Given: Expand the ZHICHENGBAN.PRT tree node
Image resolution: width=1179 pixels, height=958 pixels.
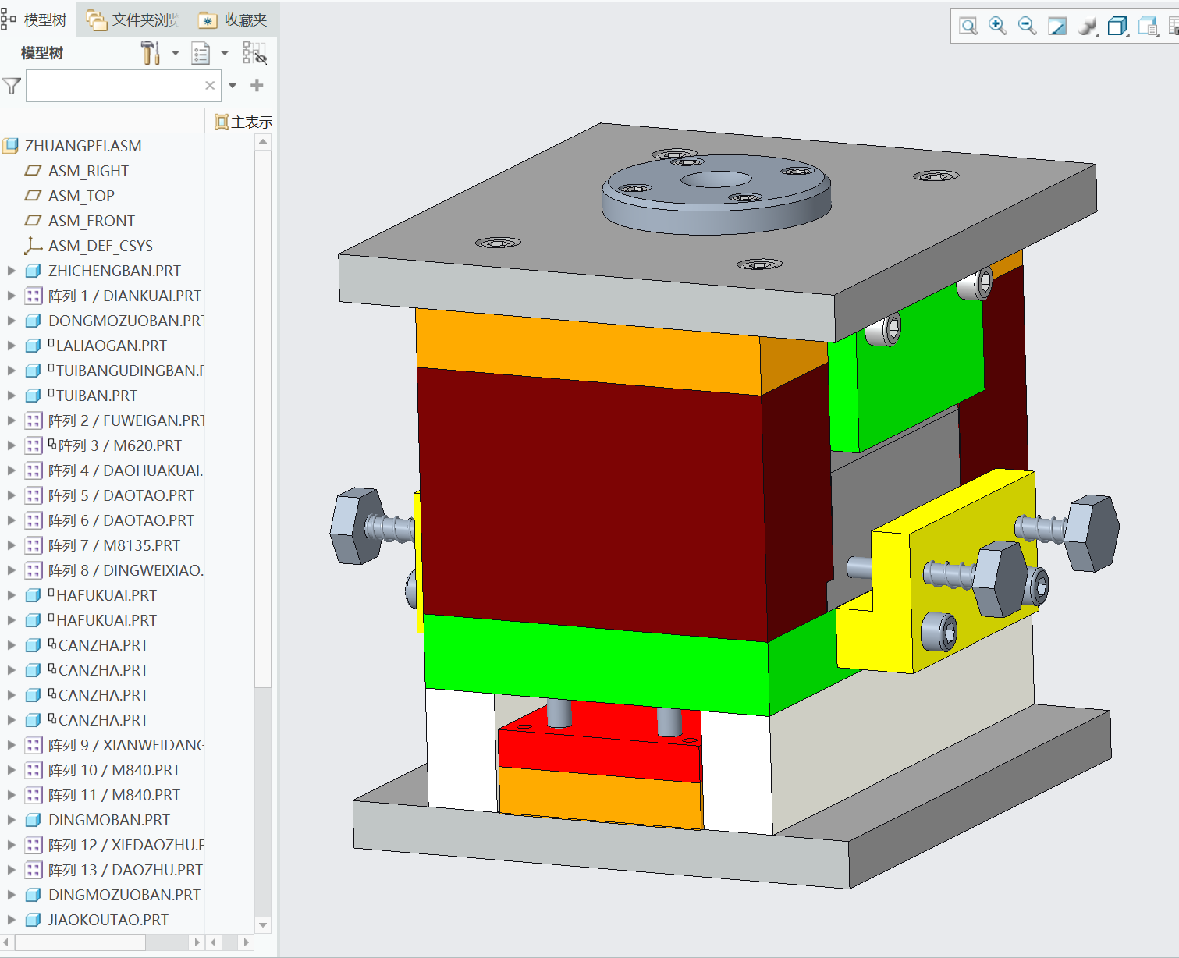Looking at the screenshot, I should (12, 271).
